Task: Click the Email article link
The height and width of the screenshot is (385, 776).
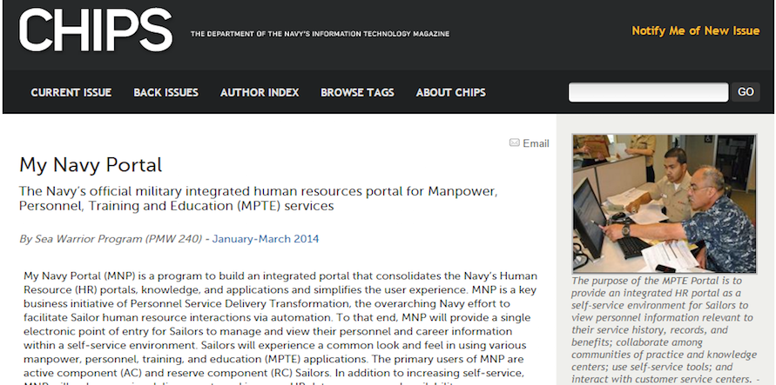Action: coord(536,143)
